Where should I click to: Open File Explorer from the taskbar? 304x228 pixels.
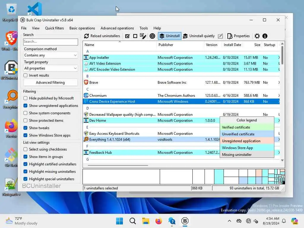coord(145,221)
